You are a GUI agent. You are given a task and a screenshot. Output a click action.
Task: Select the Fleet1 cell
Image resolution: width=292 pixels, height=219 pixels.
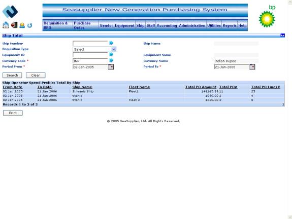pyautogui.click(x=134, y=91)
